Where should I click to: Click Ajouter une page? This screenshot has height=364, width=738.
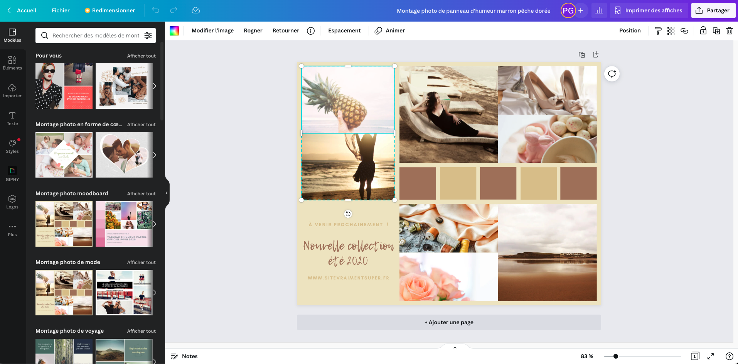tap(449, 322)
